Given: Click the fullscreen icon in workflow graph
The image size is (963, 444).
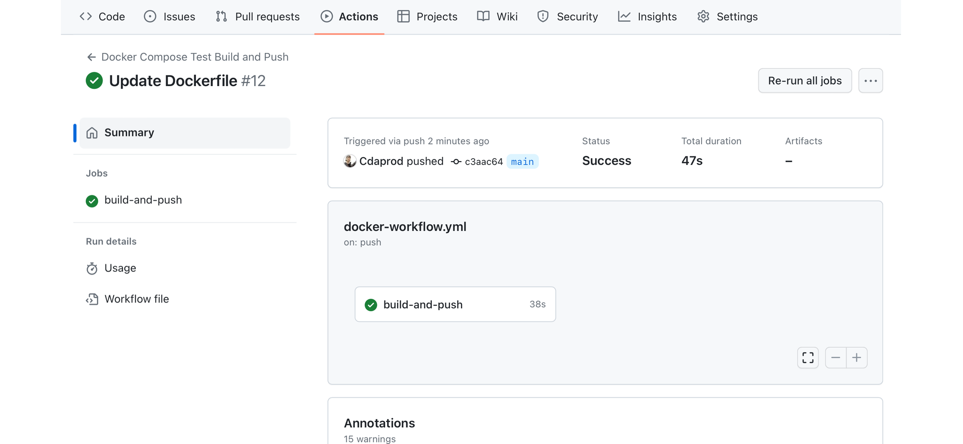Looking at the screenshot, I should (807, 358).
